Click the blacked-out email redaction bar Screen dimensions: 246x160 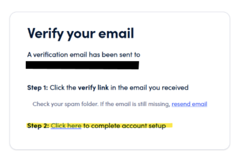tap(82, 64)
